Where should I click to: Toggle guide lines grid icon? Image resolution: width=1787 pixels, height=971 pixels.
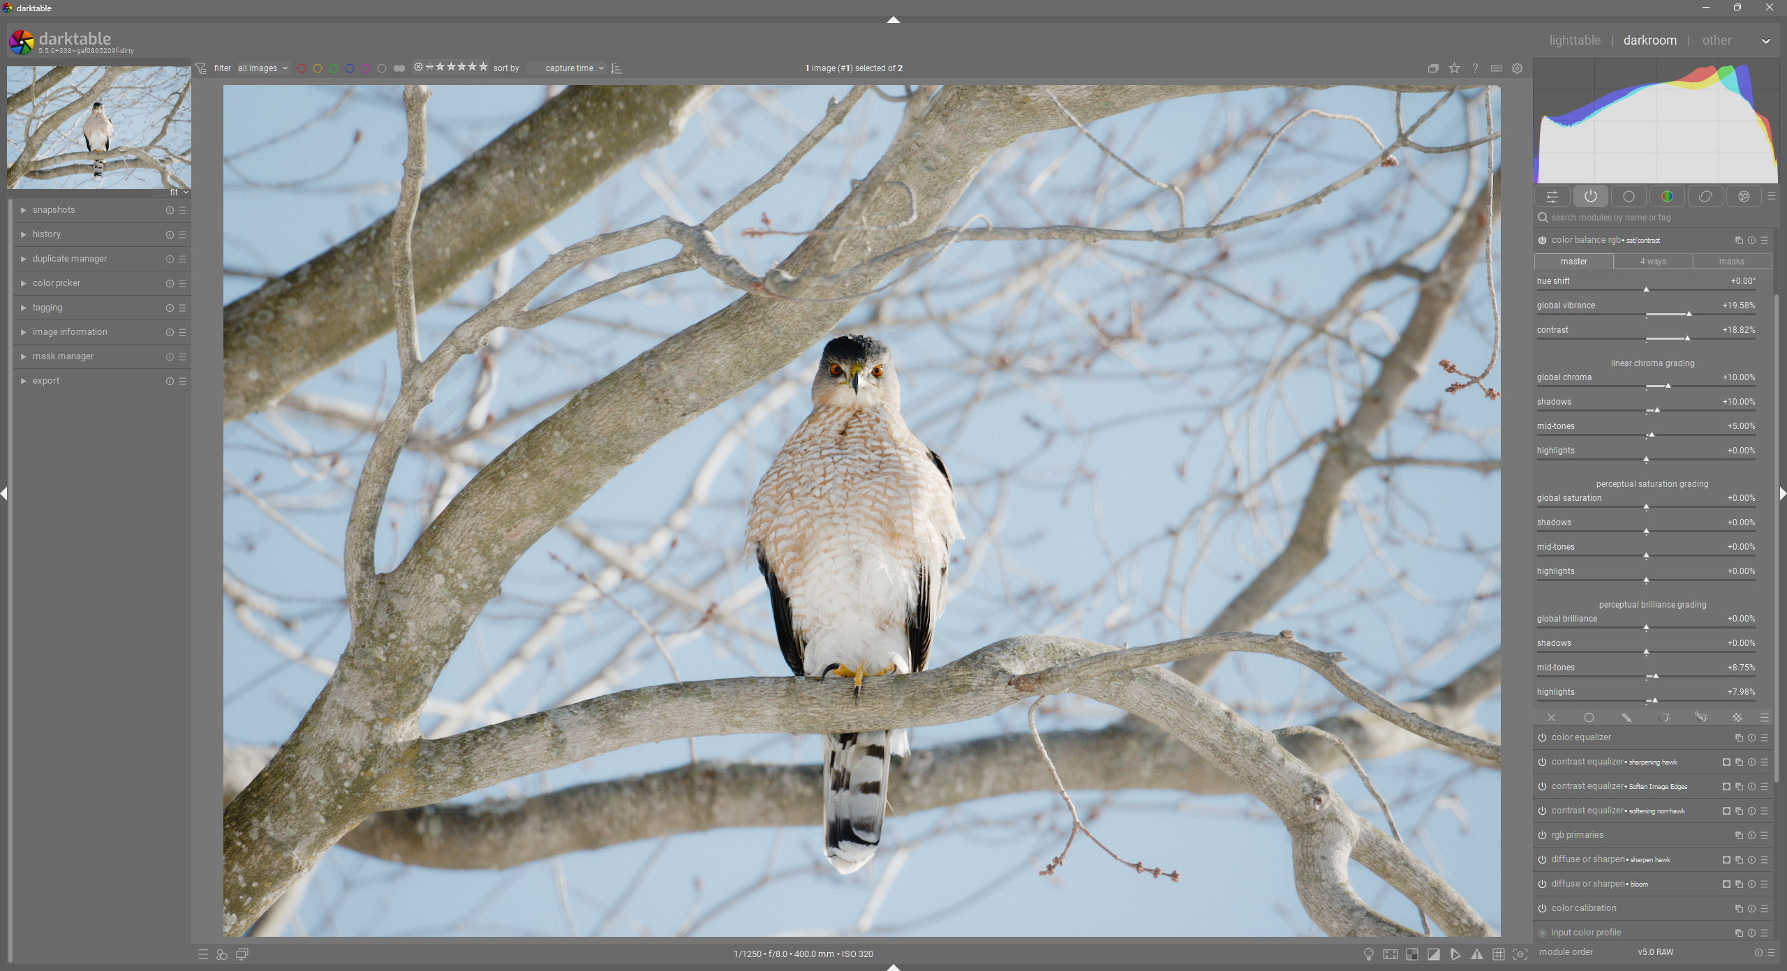click(x=1499, y=954)
